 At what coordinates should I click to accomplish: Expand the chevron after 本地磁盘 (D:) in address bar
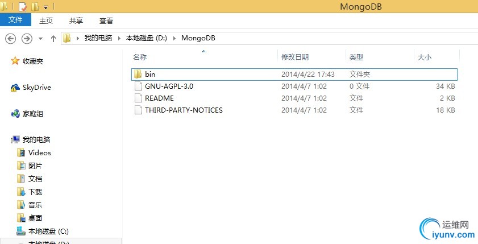coord(174,38)
